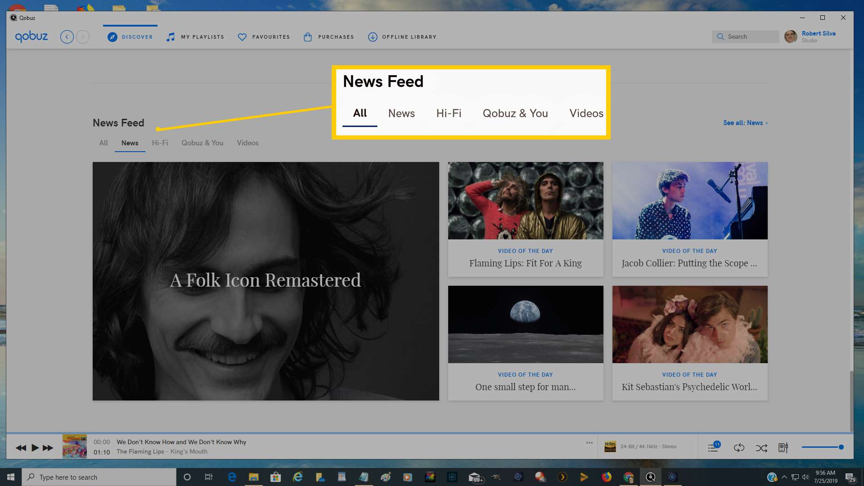
Task: Click the Flaming Lips video of the day thumbnail
Action: click(525, 200)
